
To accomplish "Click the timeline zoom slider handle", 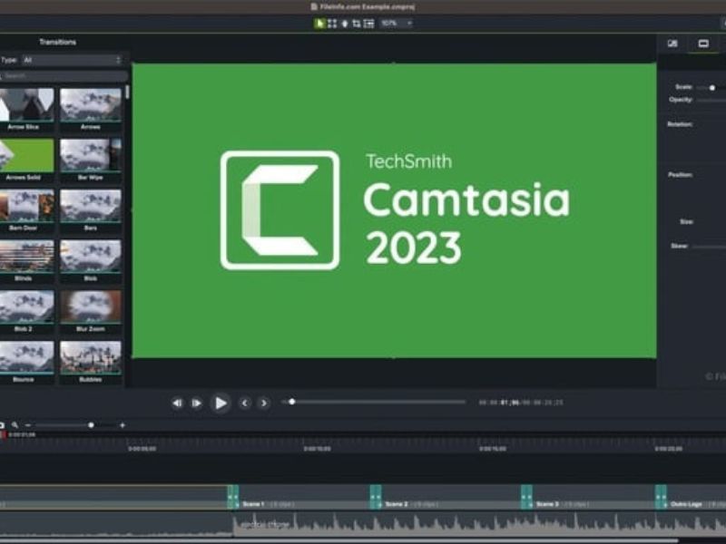I will 92,425.
